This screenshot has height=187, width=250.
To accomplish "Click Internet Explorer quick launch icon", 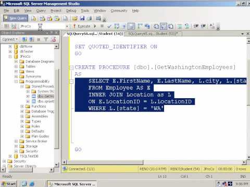I will coord(32,184).
